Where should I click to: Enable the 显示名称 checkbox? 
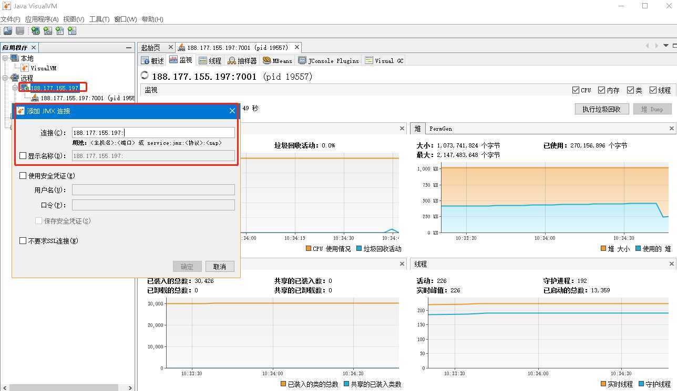click(x=23, y=155)
